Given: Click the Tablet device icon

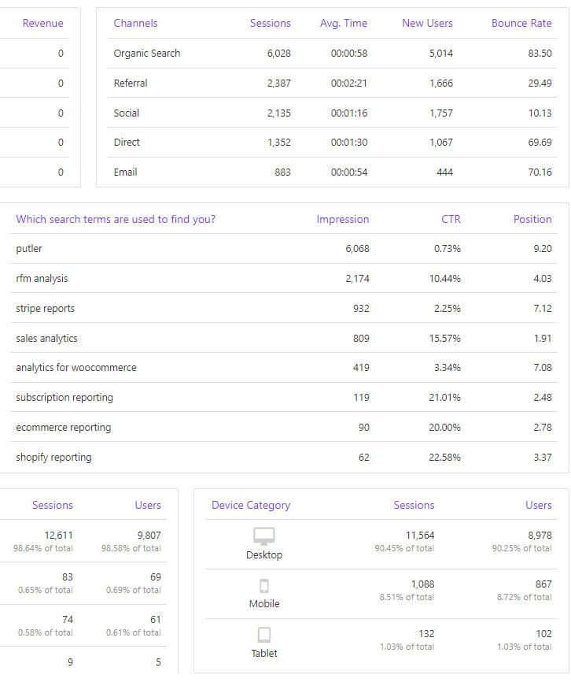Looking at the screenshot, I should (263, 635).
